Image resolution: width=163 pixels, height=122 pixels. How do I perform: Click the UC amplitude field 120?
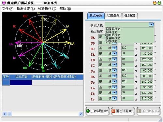click(127, 48)
